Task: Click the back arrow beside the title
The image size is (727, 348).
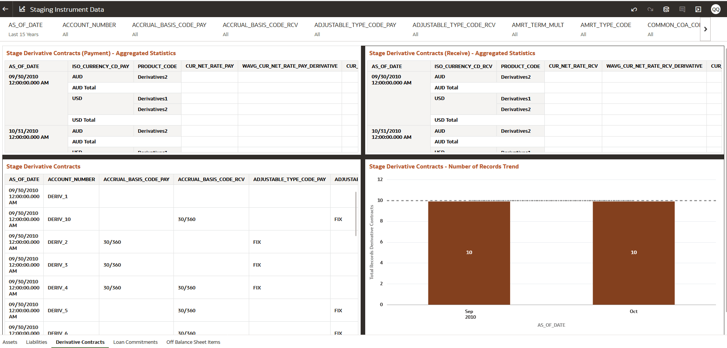Action: point(5,9)
